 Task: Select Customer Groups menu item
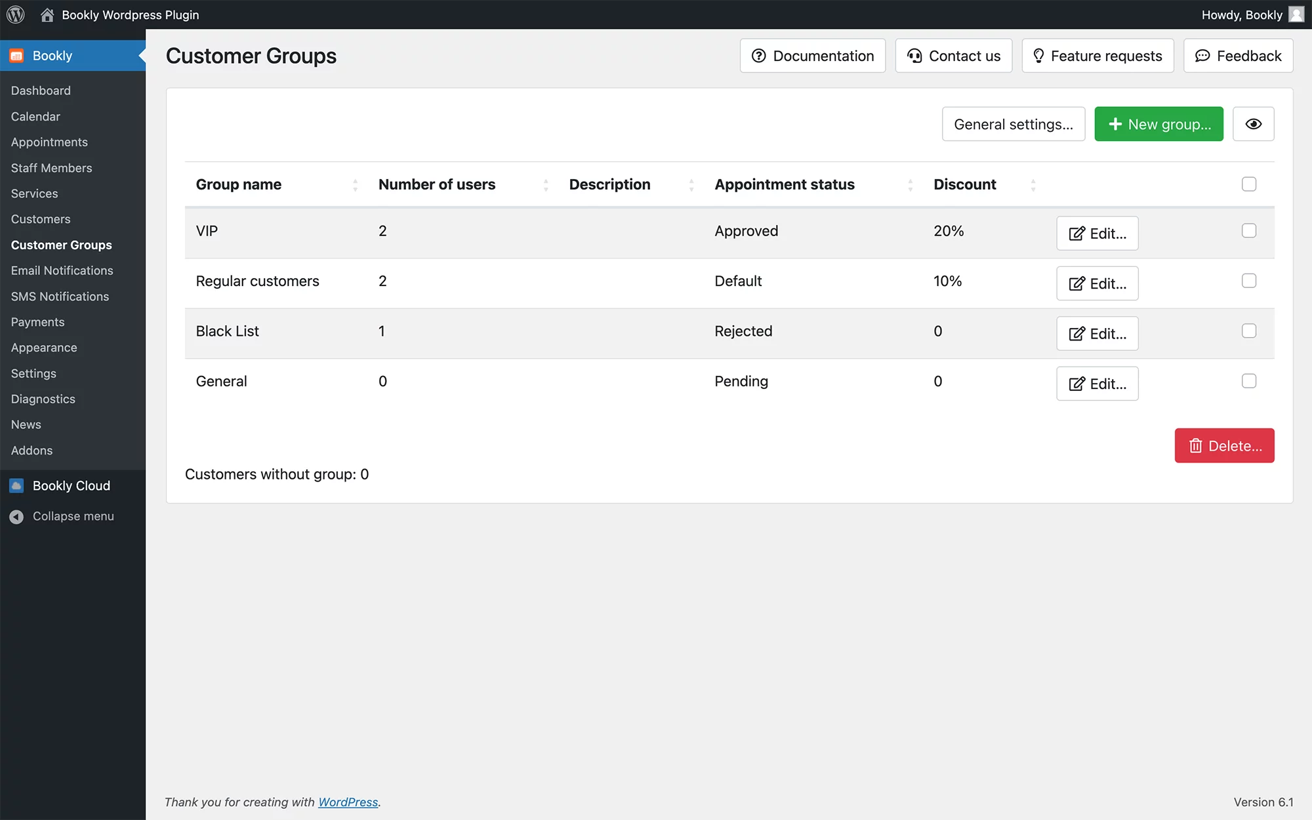coord(61,245)
